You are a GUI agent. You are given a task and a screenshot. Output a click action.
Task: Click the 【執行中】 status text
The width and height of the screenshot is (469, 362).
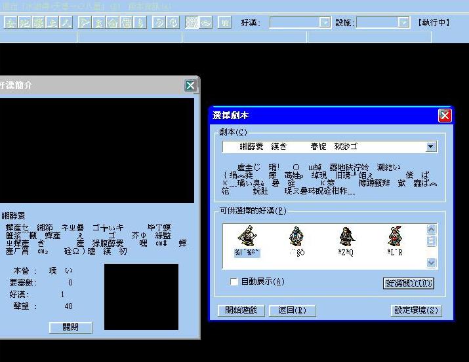pyautogui.click(x=434, y=23)
